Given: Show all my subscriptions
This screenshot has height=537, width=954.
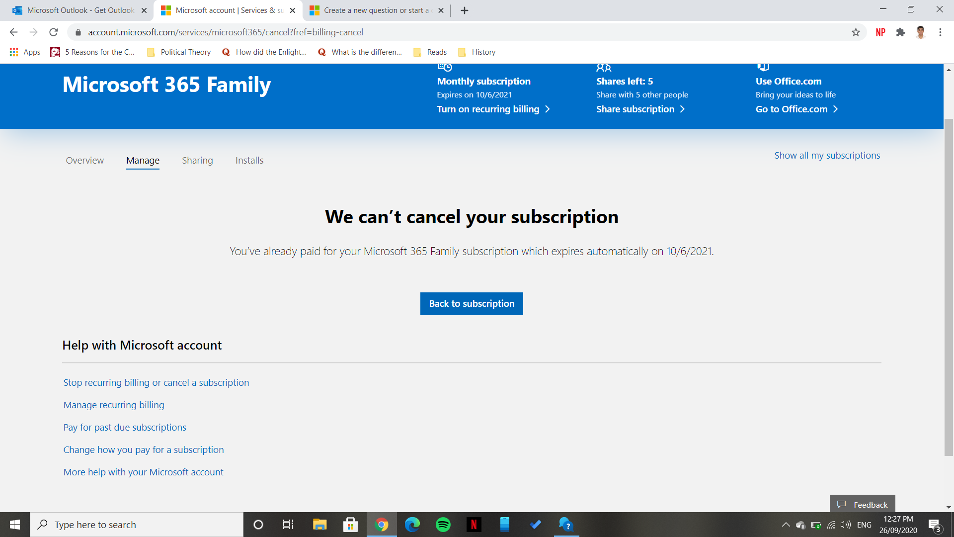Looking at the screenshot, I should click(x=827, y=156).
